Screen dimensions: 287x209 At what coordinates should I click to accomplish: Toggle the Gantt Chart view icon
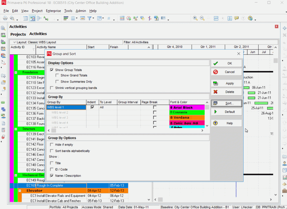tap(32, 18)
